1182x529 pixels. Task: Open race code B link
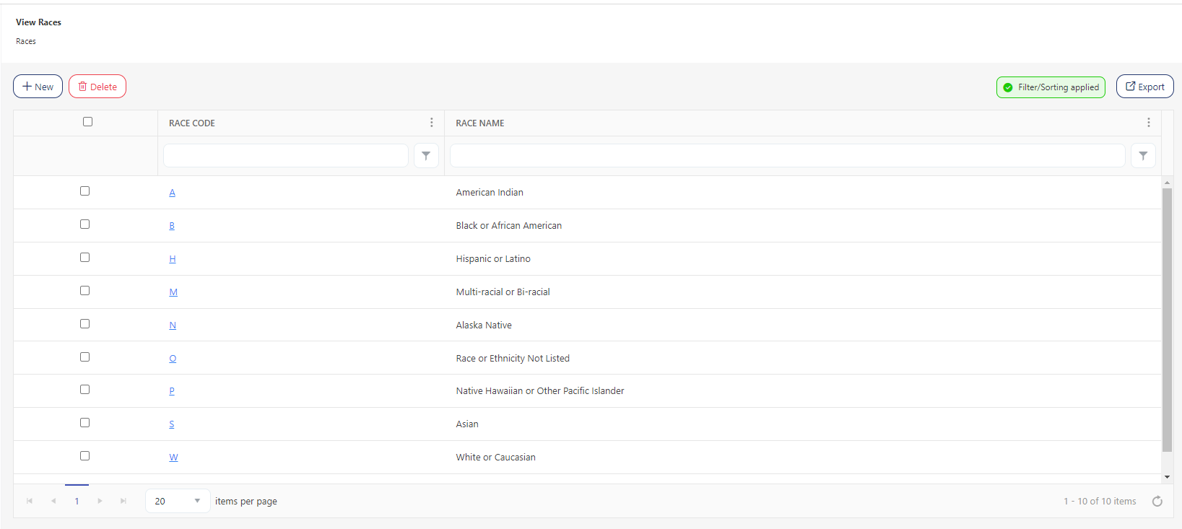coord(172,226)
